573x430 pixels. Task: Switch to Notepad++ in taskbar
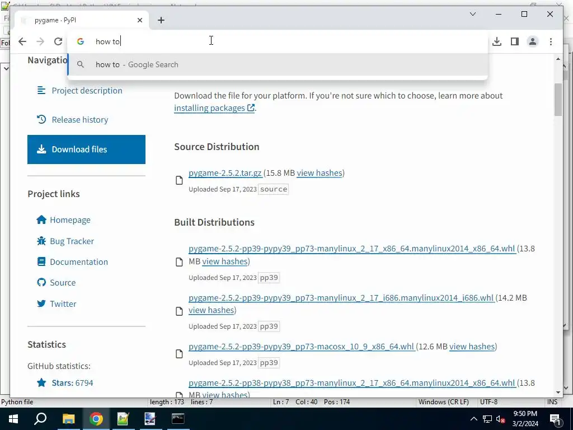pos(123,419)
